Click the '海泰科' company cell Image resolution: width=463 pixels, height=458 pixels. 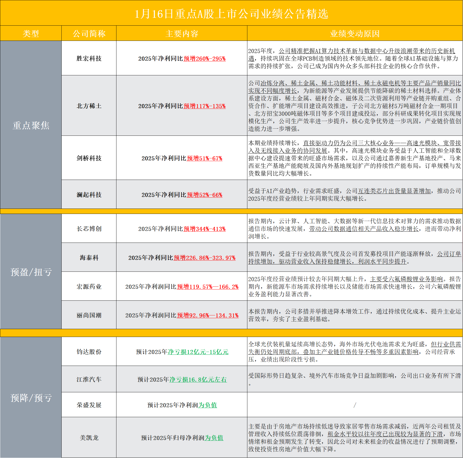point(89,258)
